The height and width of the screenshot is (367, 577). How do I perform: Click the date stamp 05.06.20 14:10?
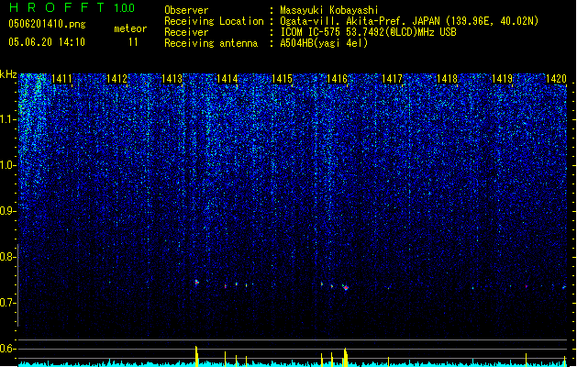[x=47, y=42]
